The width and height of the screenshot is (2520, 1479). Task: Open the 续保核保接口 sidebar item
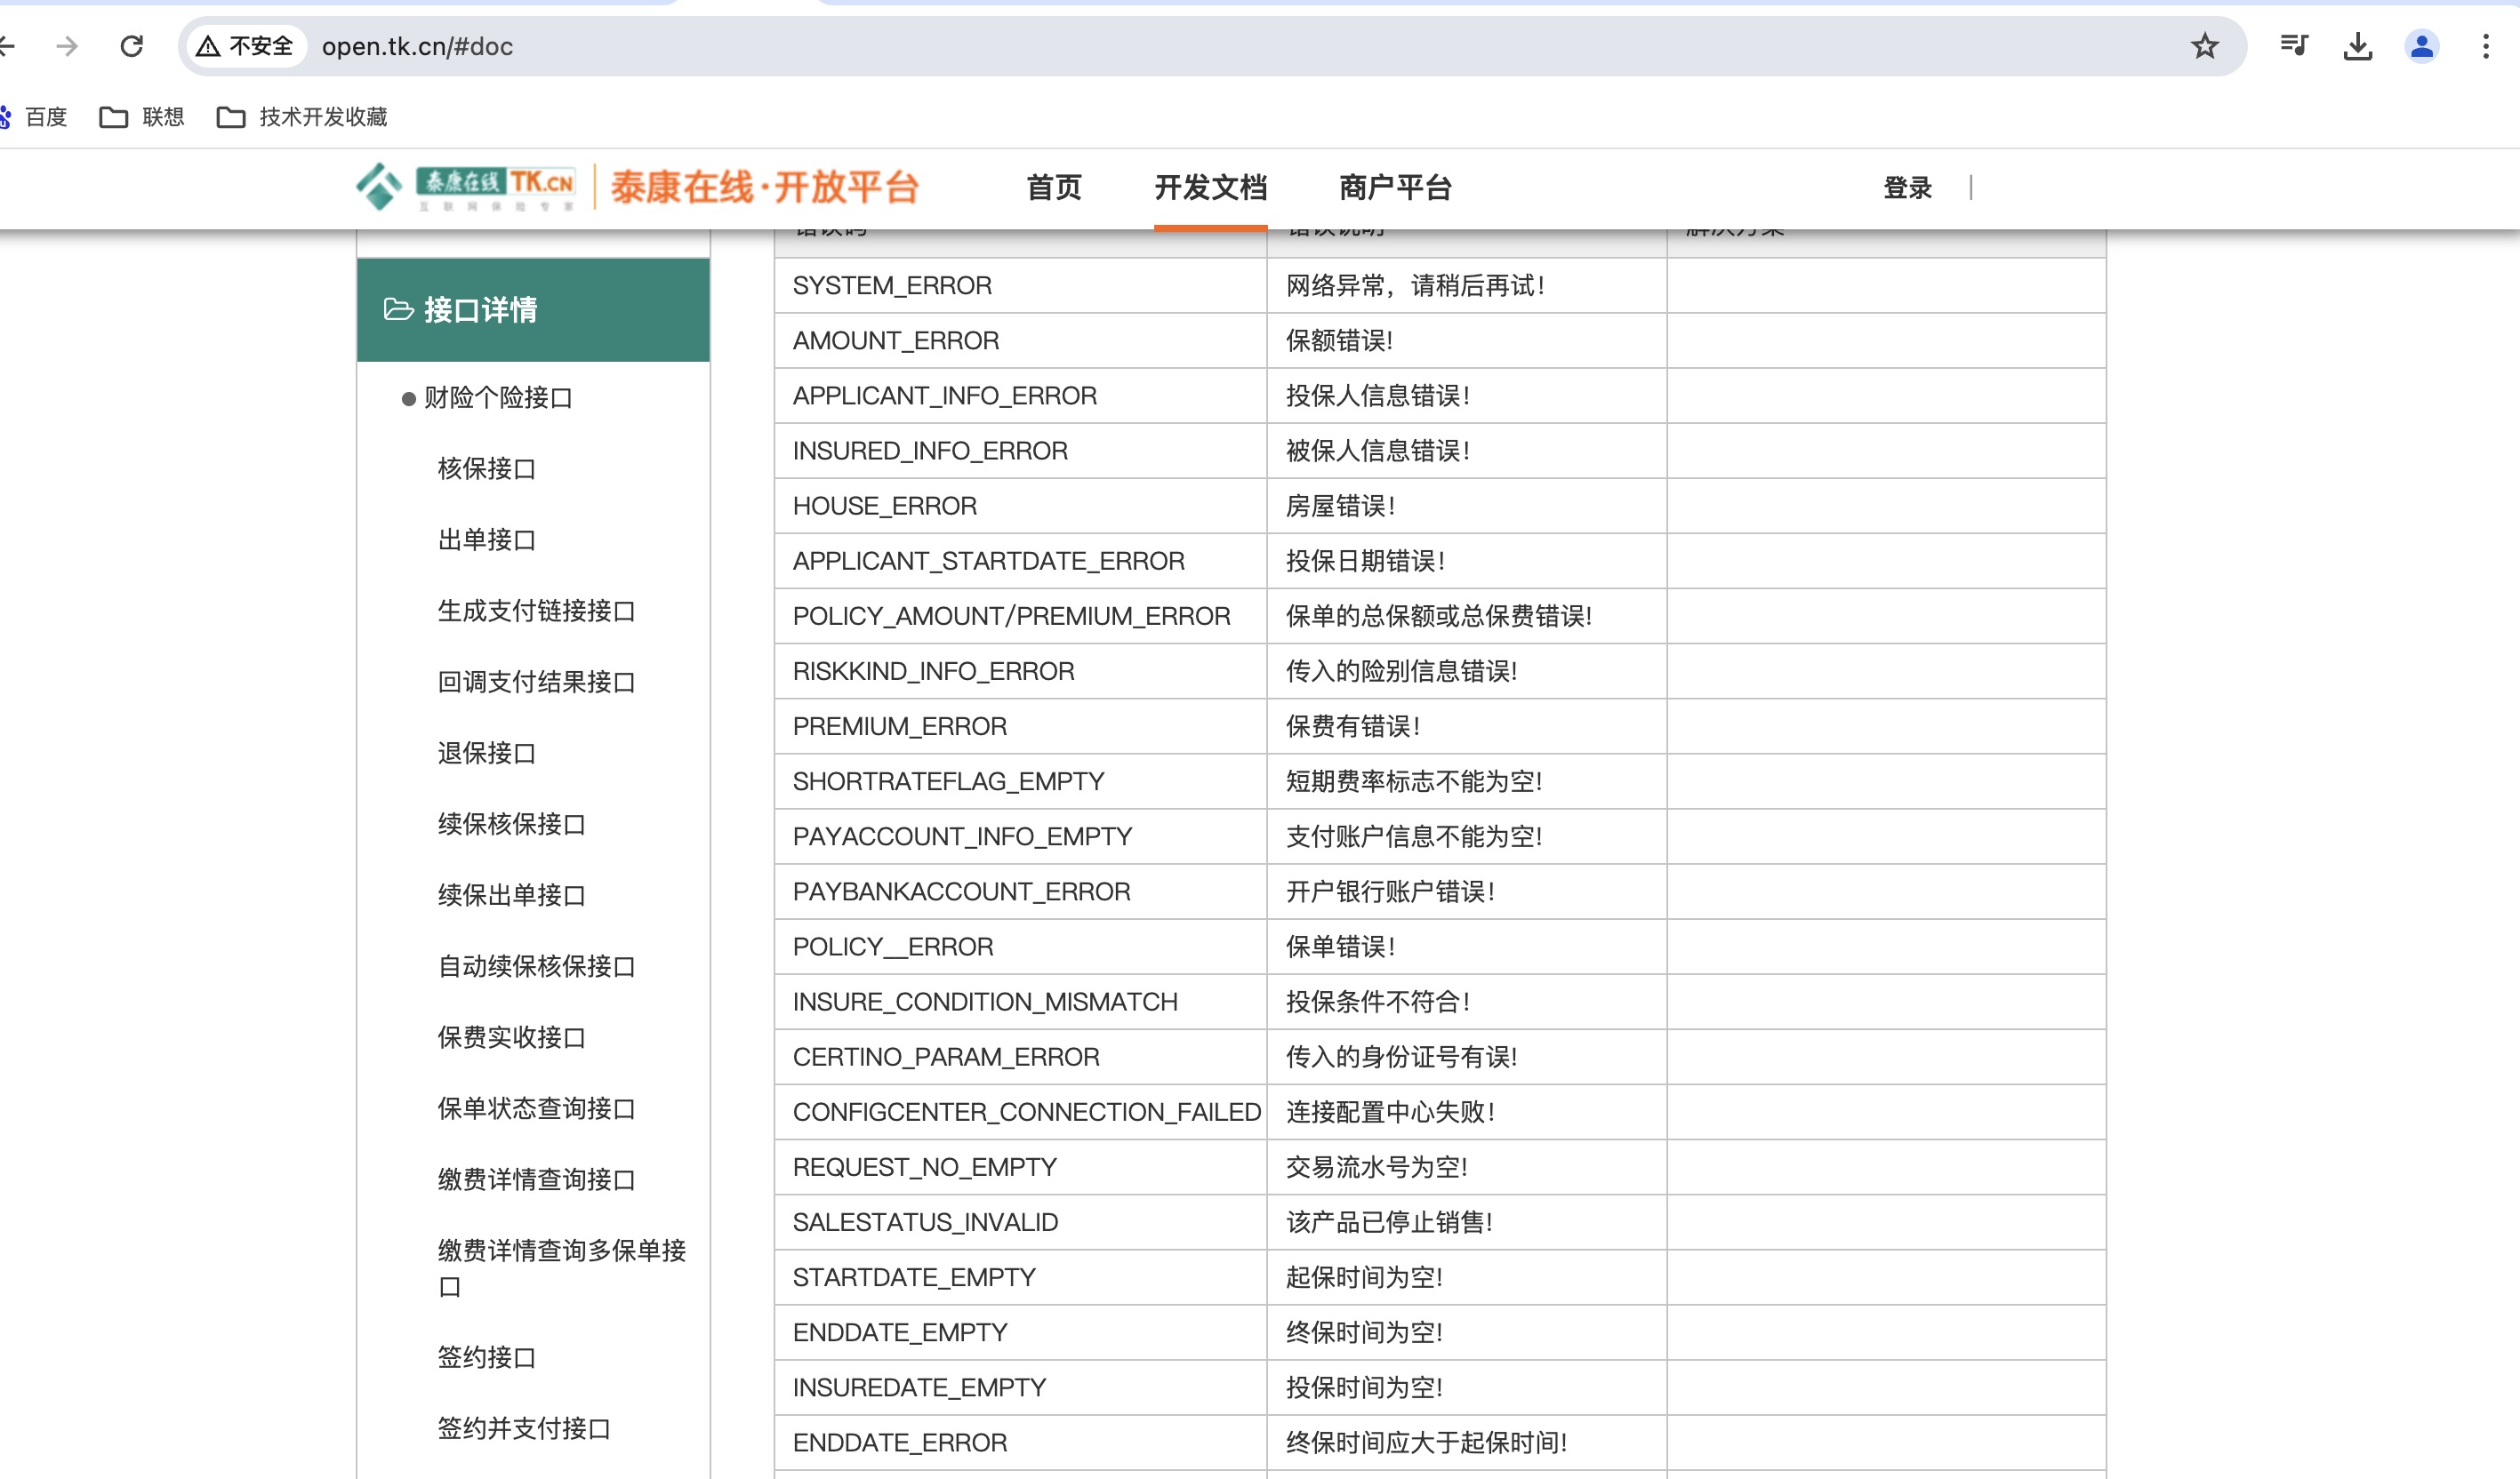(x=511, y=823)
